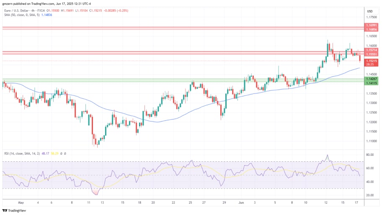Select the 1.16856 price label on axis
The image size is (382, 215).
(x=372, y=30)
